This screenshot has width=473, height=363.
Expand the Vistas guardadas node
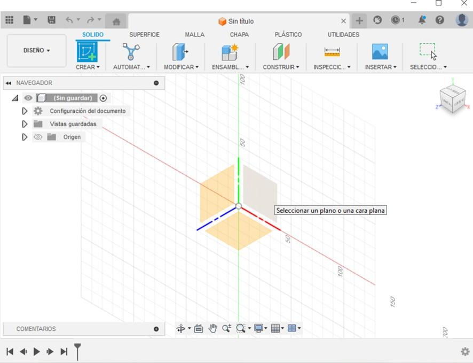(25, 124)
